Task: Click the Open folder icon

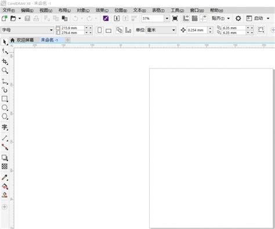Action: [x=13, y=19]
